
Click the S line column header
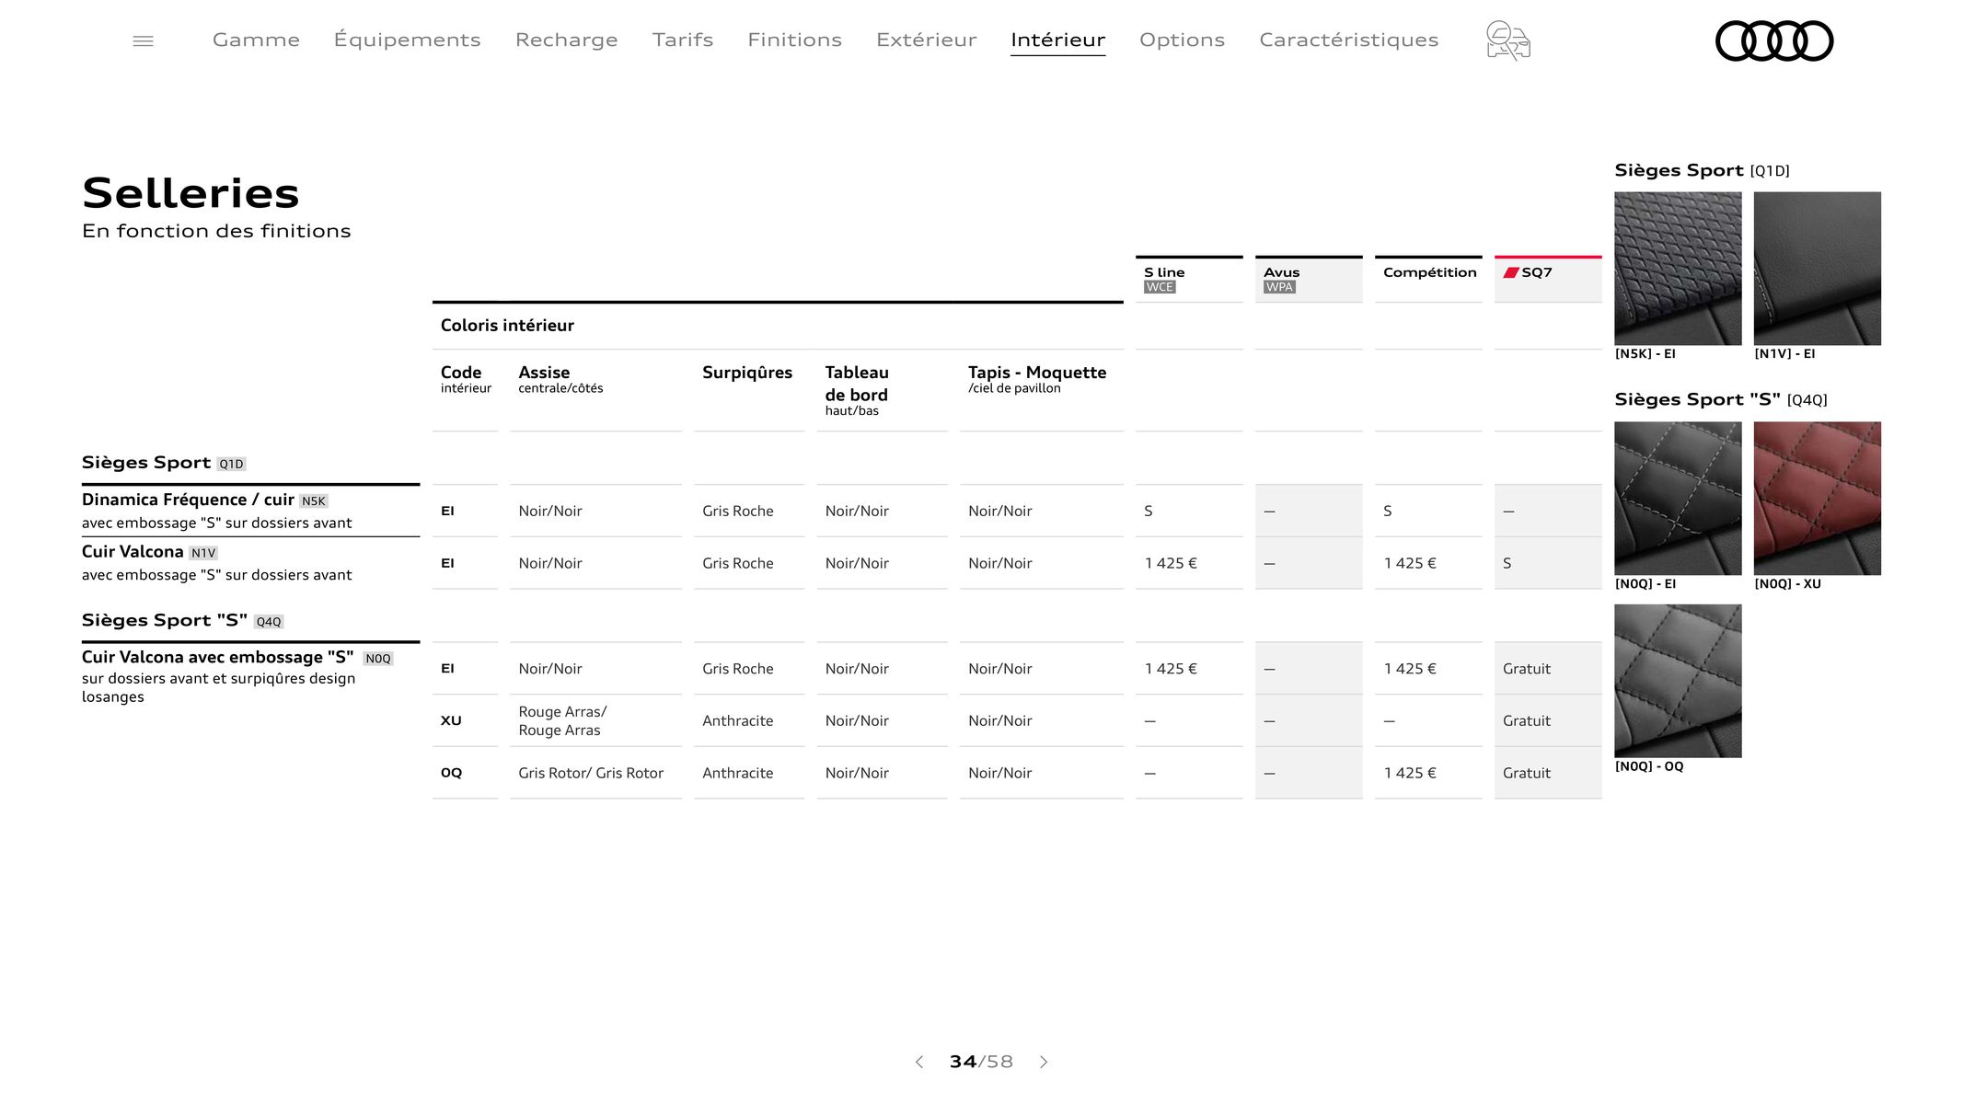point(1189,279)
